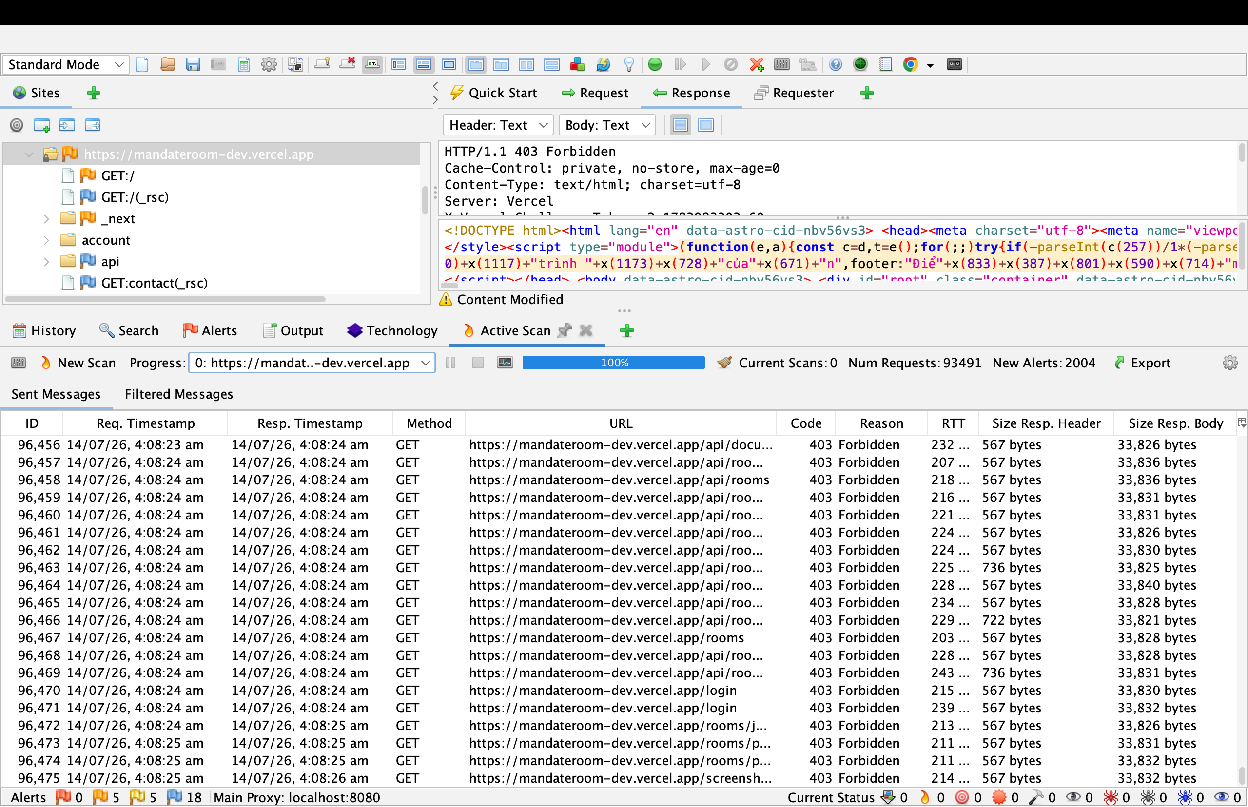The height and width of the screenshot is (807, 1248).
Task: Select the GET:/ tree entry
Action: pyautogui.click(x=117, y=176)
